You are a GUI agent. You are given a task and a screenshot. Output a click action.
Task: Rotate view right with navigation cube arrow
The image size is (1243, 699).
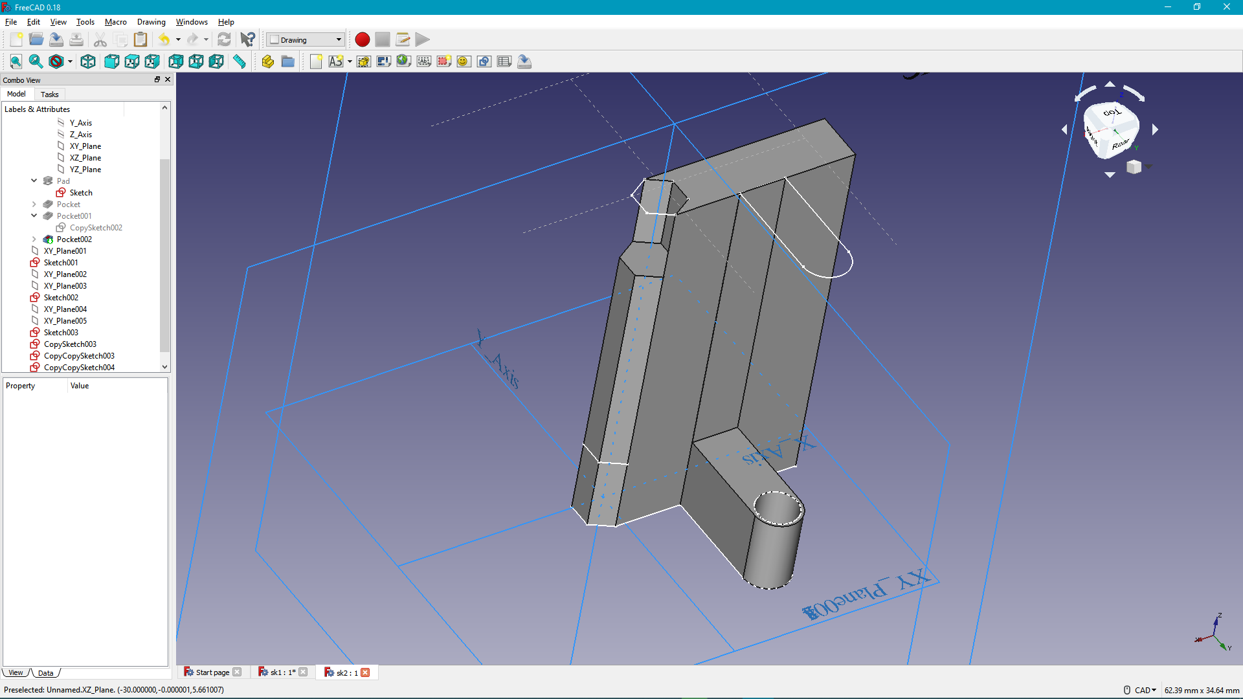(x=1155, y=129)
